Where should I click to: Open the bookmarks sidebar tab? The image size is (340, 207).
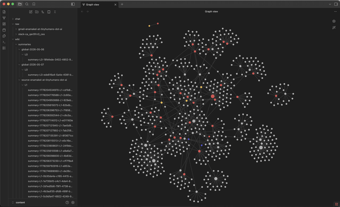[34, 4]
